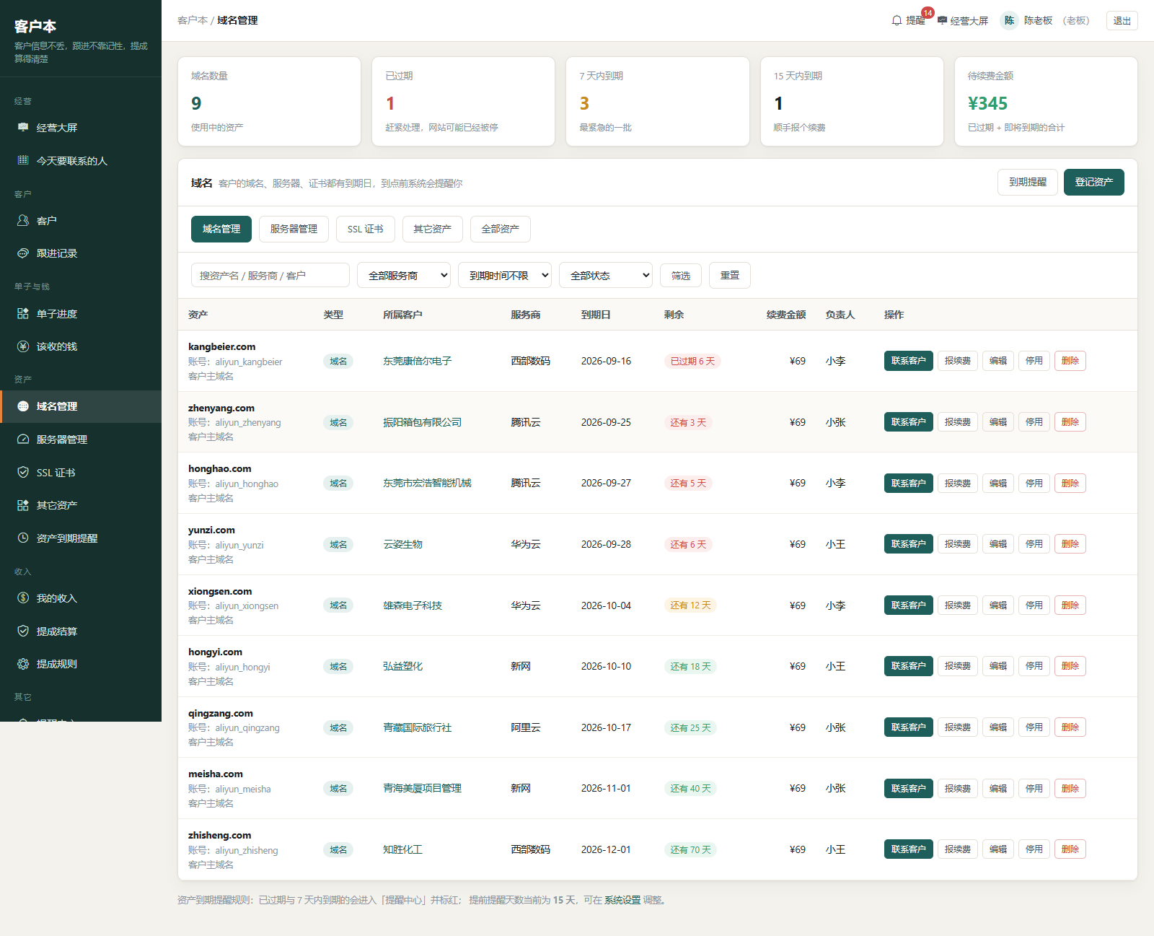Click 联系客户 for kangbeier.com
The height and width of the screenshot is (936, 1154).
tap(909, 361)
